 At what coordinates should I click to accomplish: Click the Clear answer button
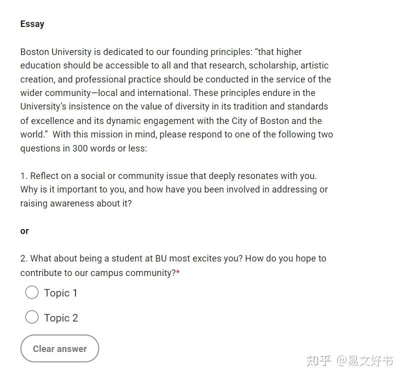point(59,348)
